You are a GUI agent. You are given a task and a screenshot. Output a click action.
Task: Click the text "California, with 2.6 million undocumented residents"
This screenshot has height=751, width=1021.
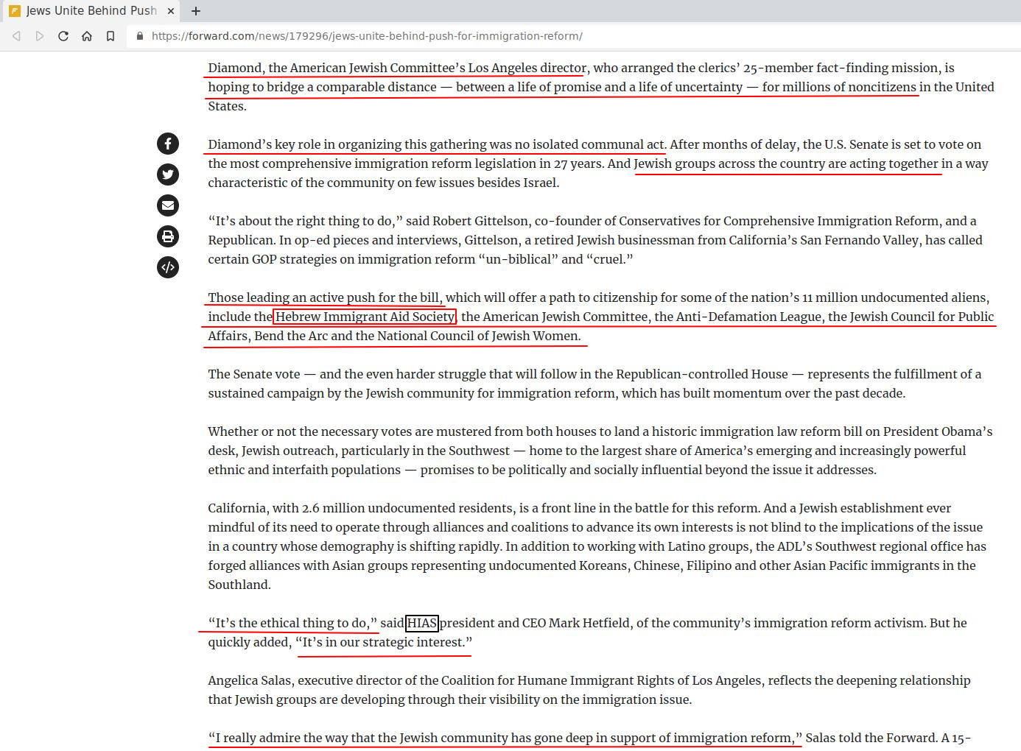[361, 508]
